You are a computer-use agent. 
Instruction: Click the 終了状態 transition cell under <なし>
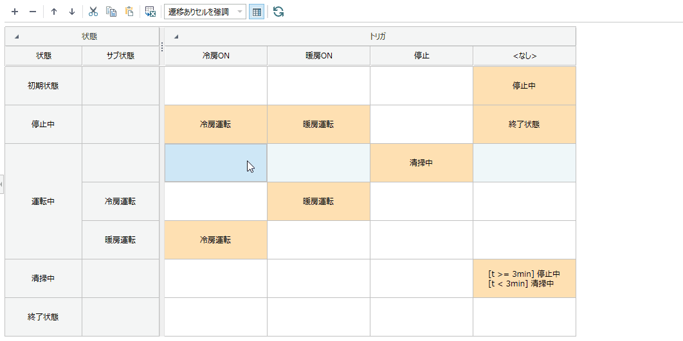click(524, 124)
